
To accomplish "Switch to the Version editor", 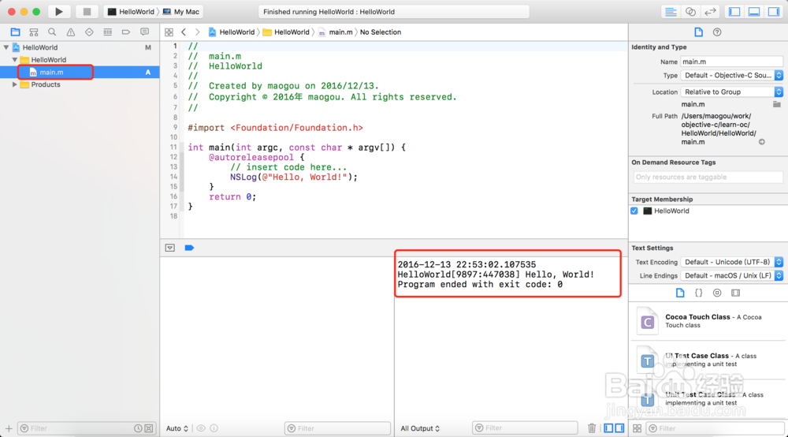I will coord(710,12).
